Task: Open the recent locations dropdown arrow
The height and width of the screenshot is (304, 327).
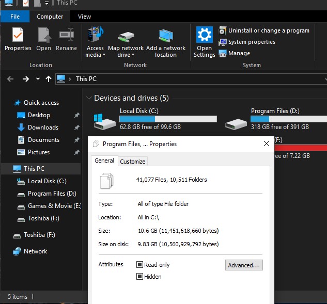Action: [38, 79]
